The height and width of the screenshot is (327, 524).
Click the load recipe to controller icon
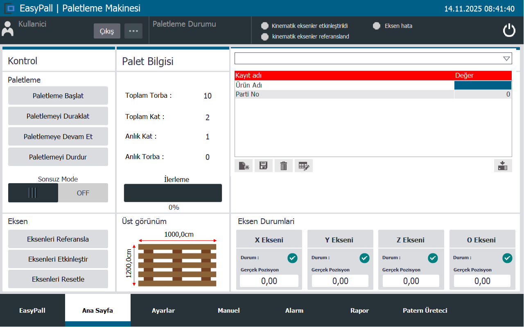click(503, 166)
